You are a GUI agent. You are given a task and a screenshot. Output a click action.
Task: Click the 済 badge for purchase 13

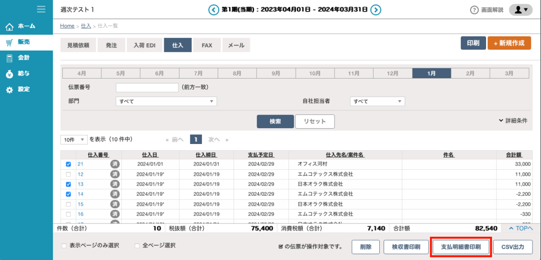[115, 184]
